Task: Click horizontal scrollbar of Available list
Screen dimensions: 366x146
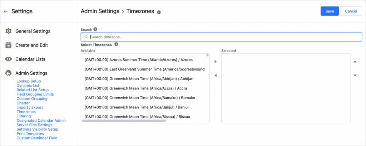Action: [124, 121]
